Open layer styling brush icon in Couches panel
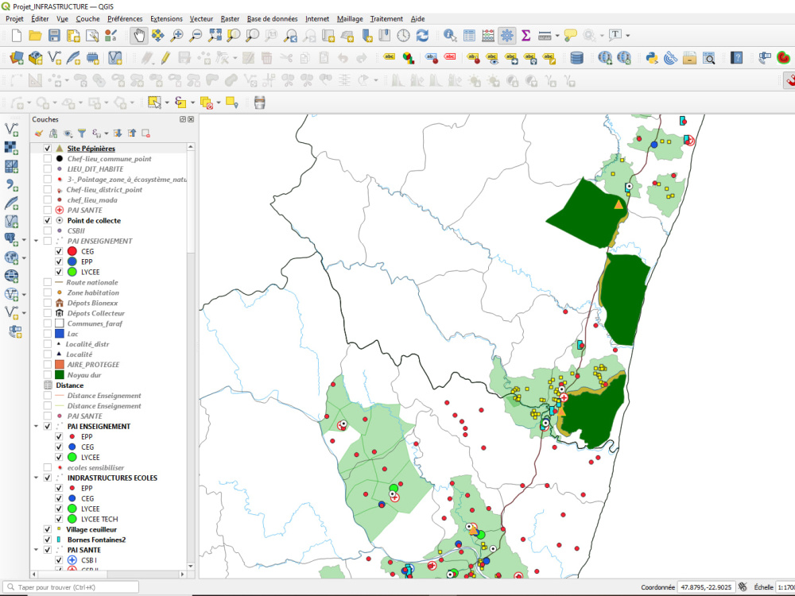 pos(38,134)
